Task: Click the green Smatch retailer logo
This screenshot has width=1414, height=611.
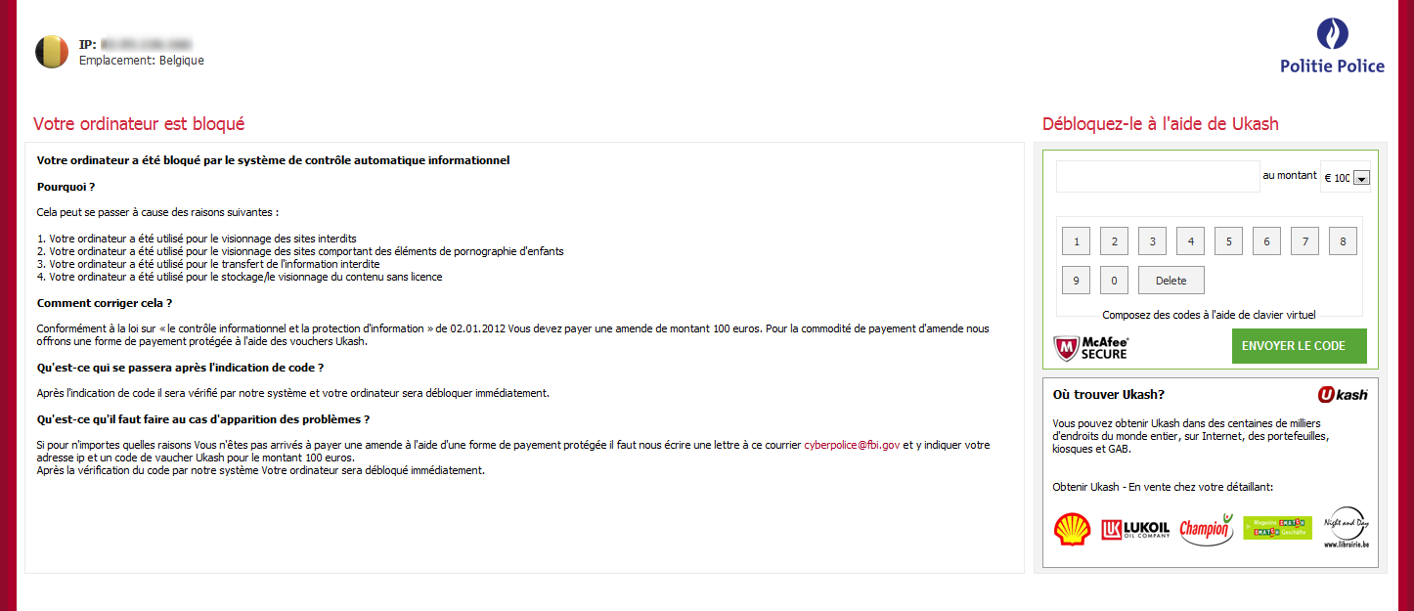Action: tap(1277, 528)
